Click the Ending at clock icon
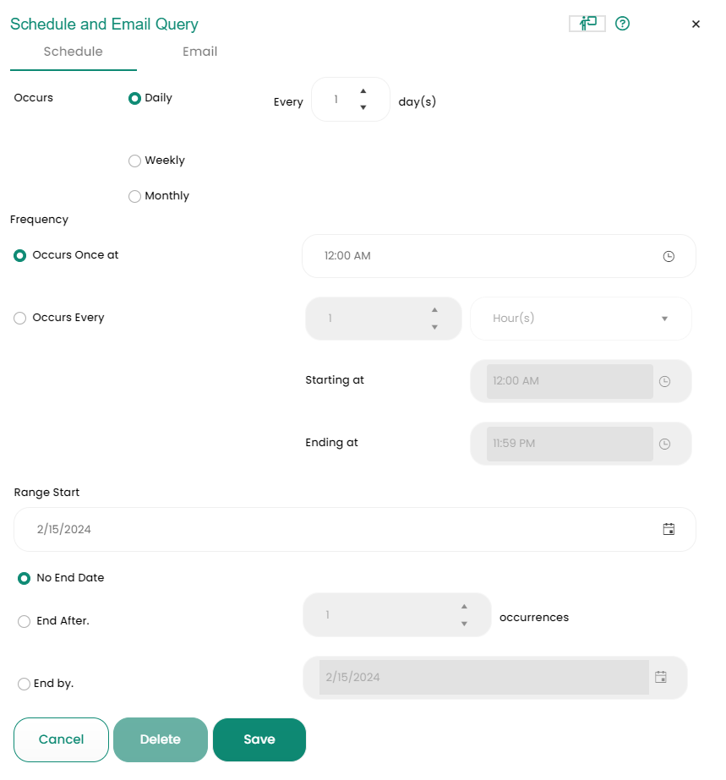 click(x=664, y=444)
